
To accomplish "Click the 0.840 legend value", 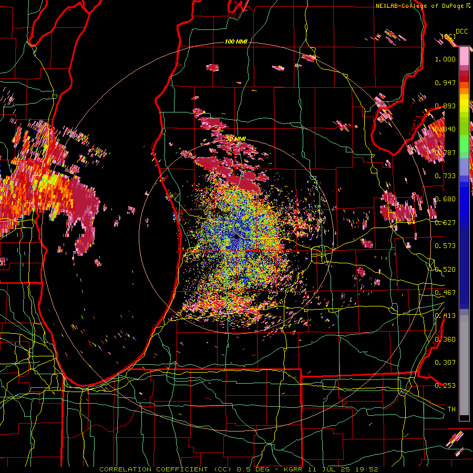I will pos(445,129).
